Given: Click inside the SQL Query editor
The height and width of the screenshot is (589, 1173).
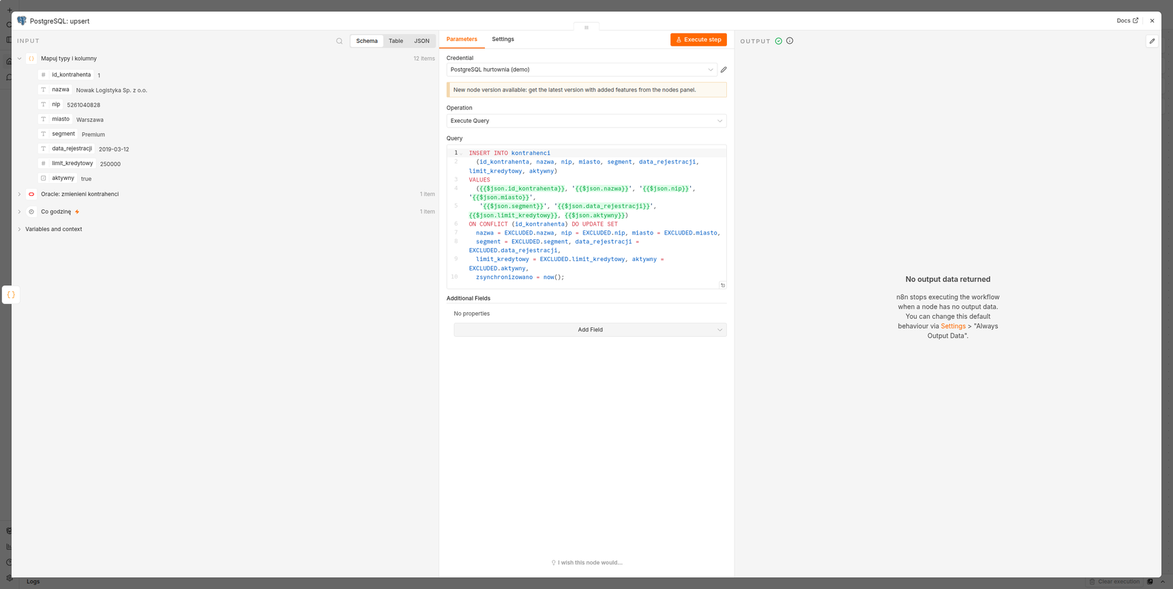Looking at the screenshot, I should tap(586, 216).
